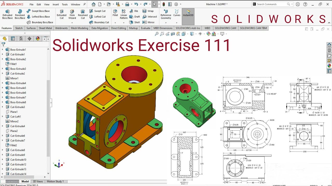Open the Motion Study 1 tab

tap(55, 181)
